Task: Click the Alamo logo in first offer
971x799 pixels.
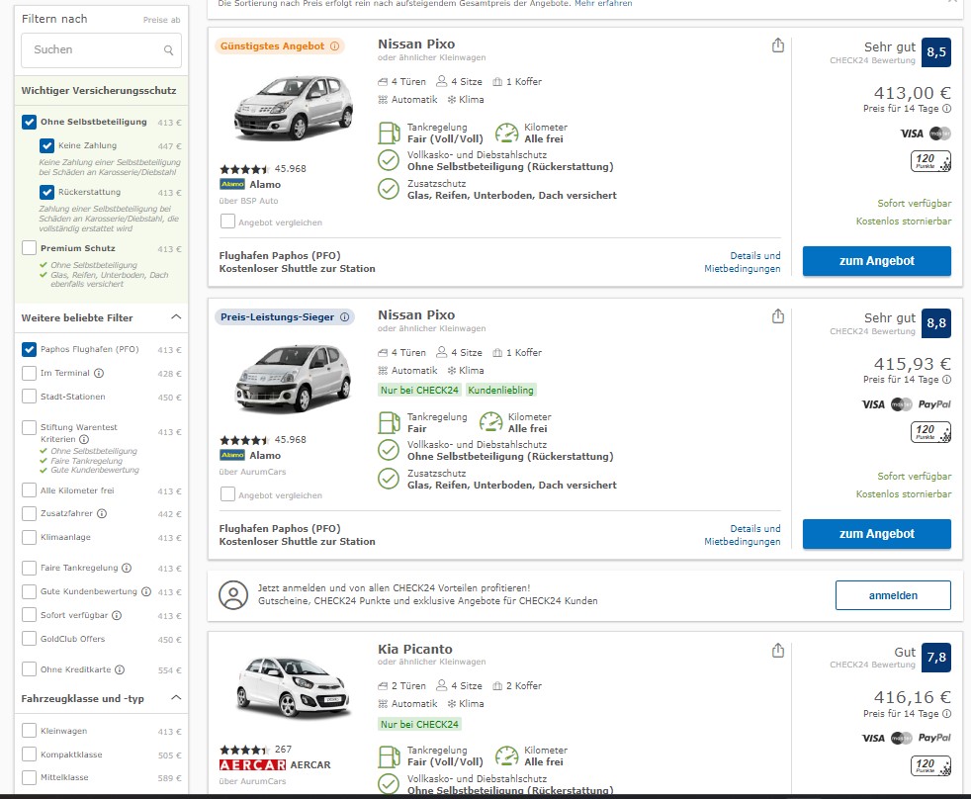Action: (232, 184)
